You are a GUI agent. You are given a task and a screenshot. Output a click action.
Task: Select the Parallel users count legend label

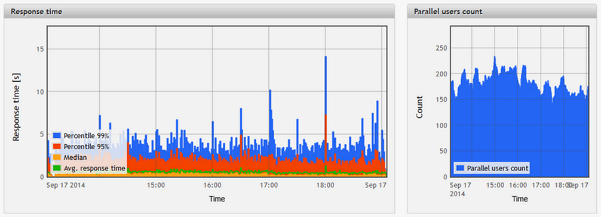[498, 168]
